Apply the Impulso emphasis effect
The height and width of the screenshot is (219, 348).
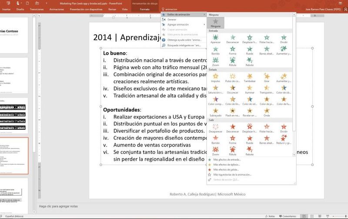coord(215,78)
